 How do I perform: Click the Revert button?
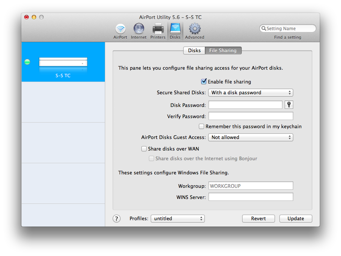[258, 218]
